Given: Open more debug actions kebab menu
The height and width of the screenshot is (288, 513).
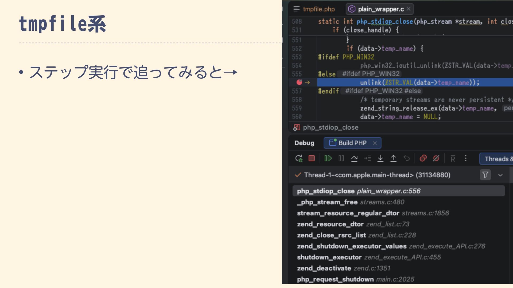Looking at the screenshot, I should [466, 158].
